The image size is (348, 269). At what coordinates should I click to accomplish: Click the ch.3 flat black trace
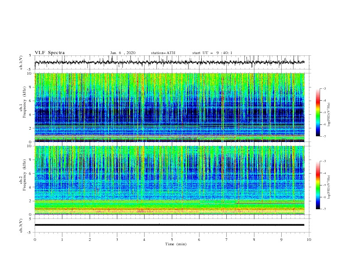[x=169, y=225]
